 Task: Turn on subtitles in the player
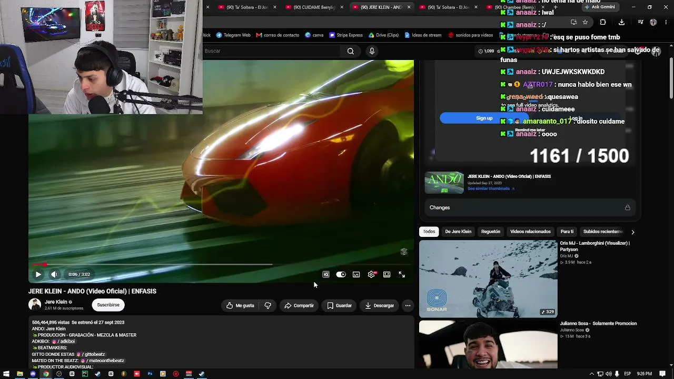(356, 274)
